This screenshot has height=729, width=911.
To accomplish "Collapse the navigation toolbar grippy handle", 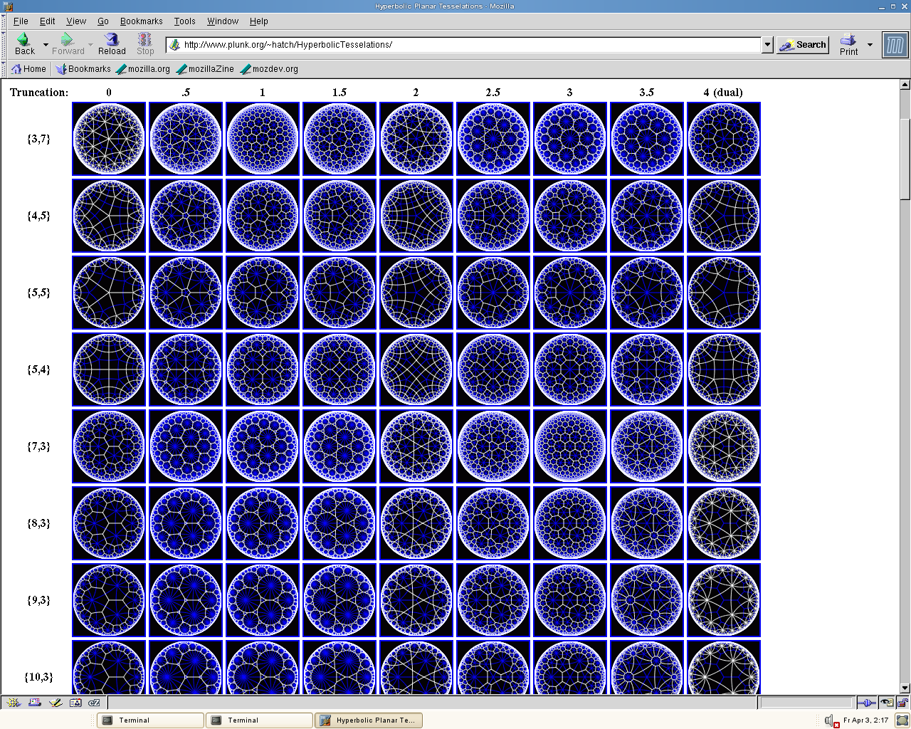I will pos(4,44).
